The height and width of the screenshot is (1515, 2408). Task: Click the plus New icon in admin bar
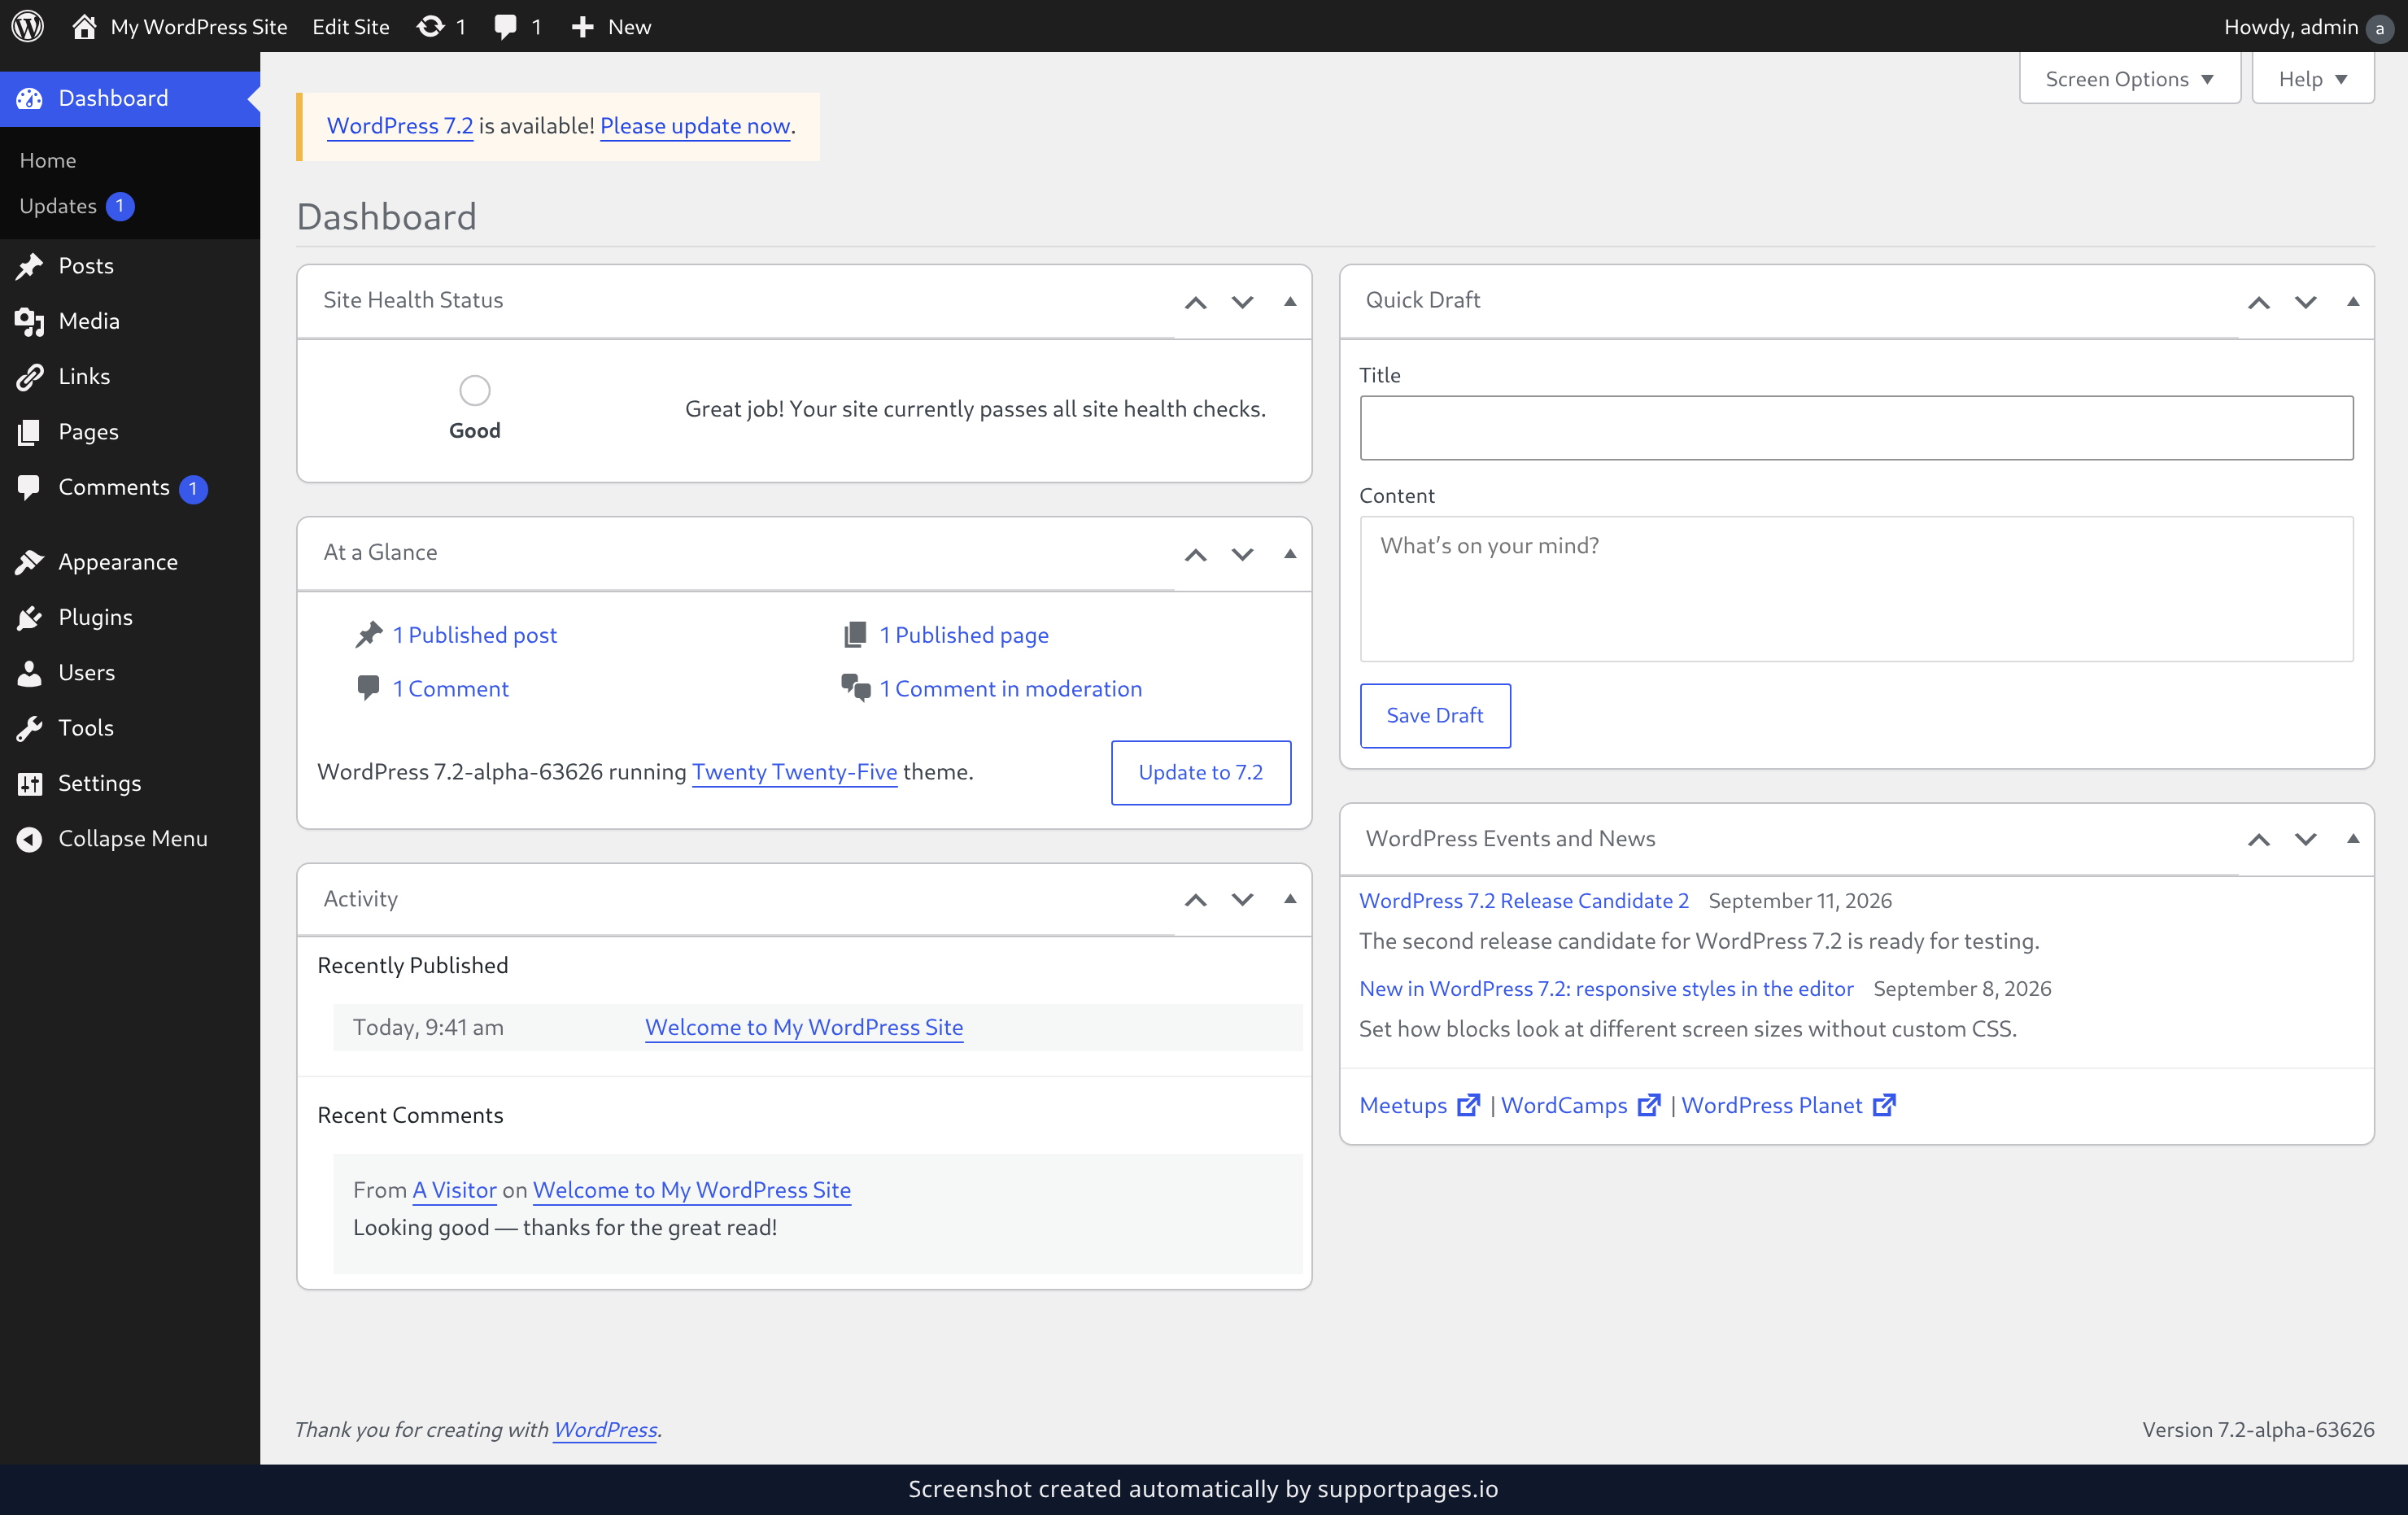tap(583, 27)
